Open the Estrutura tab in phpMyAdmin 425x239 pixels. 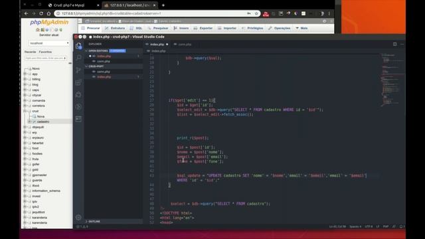point(115,28)
